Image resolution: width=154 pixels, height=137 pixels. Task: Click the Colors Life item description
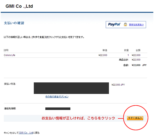10,55
